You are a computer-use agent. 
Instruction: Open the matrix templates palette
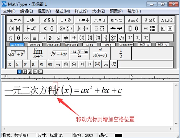[x=150, y=28]
